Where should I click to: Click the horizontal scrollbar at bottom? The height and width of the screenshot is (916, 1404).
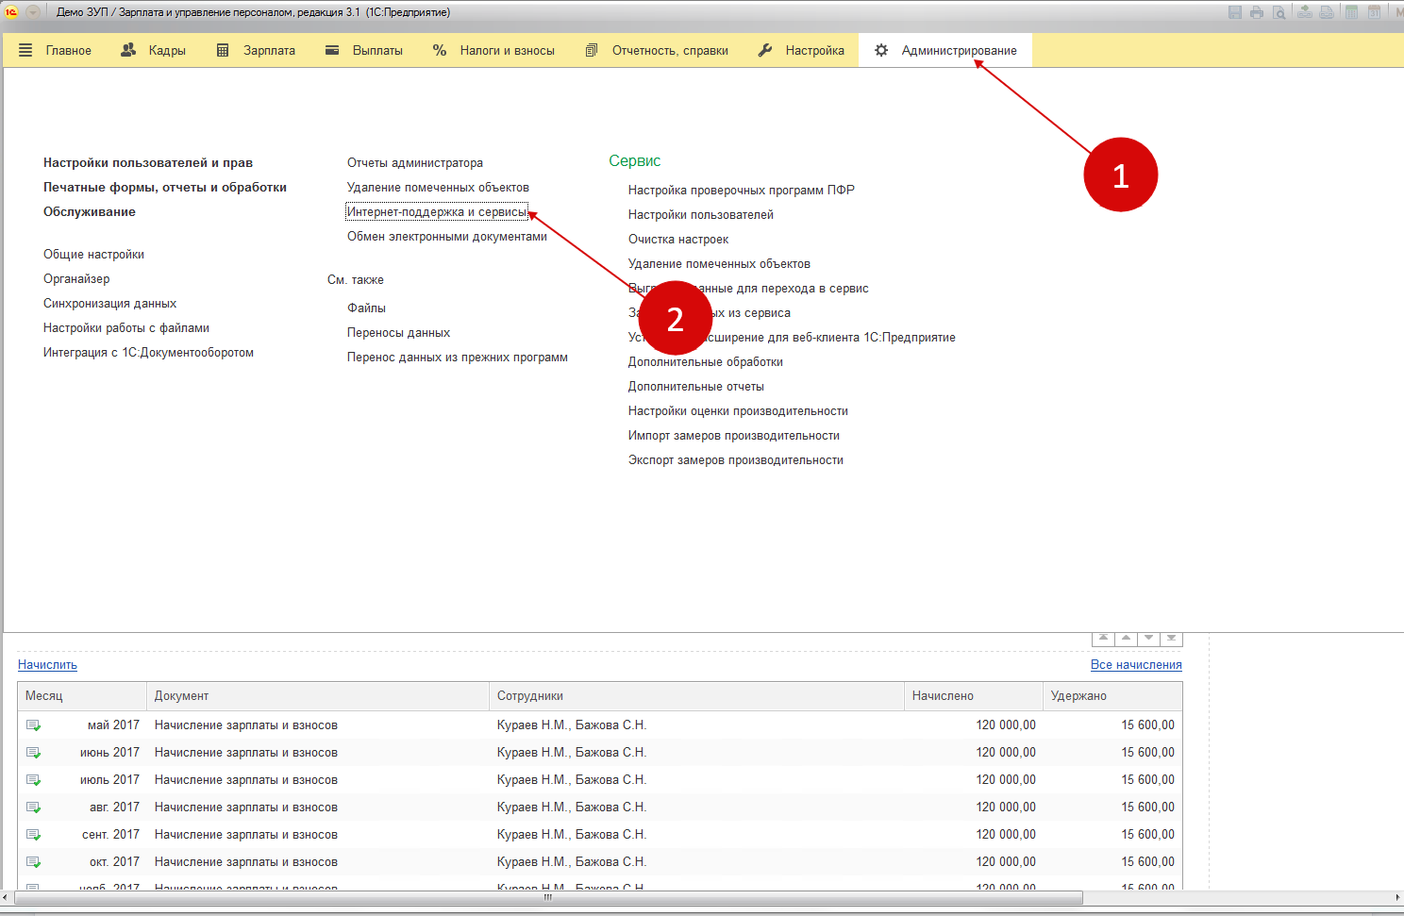(547, 897)
